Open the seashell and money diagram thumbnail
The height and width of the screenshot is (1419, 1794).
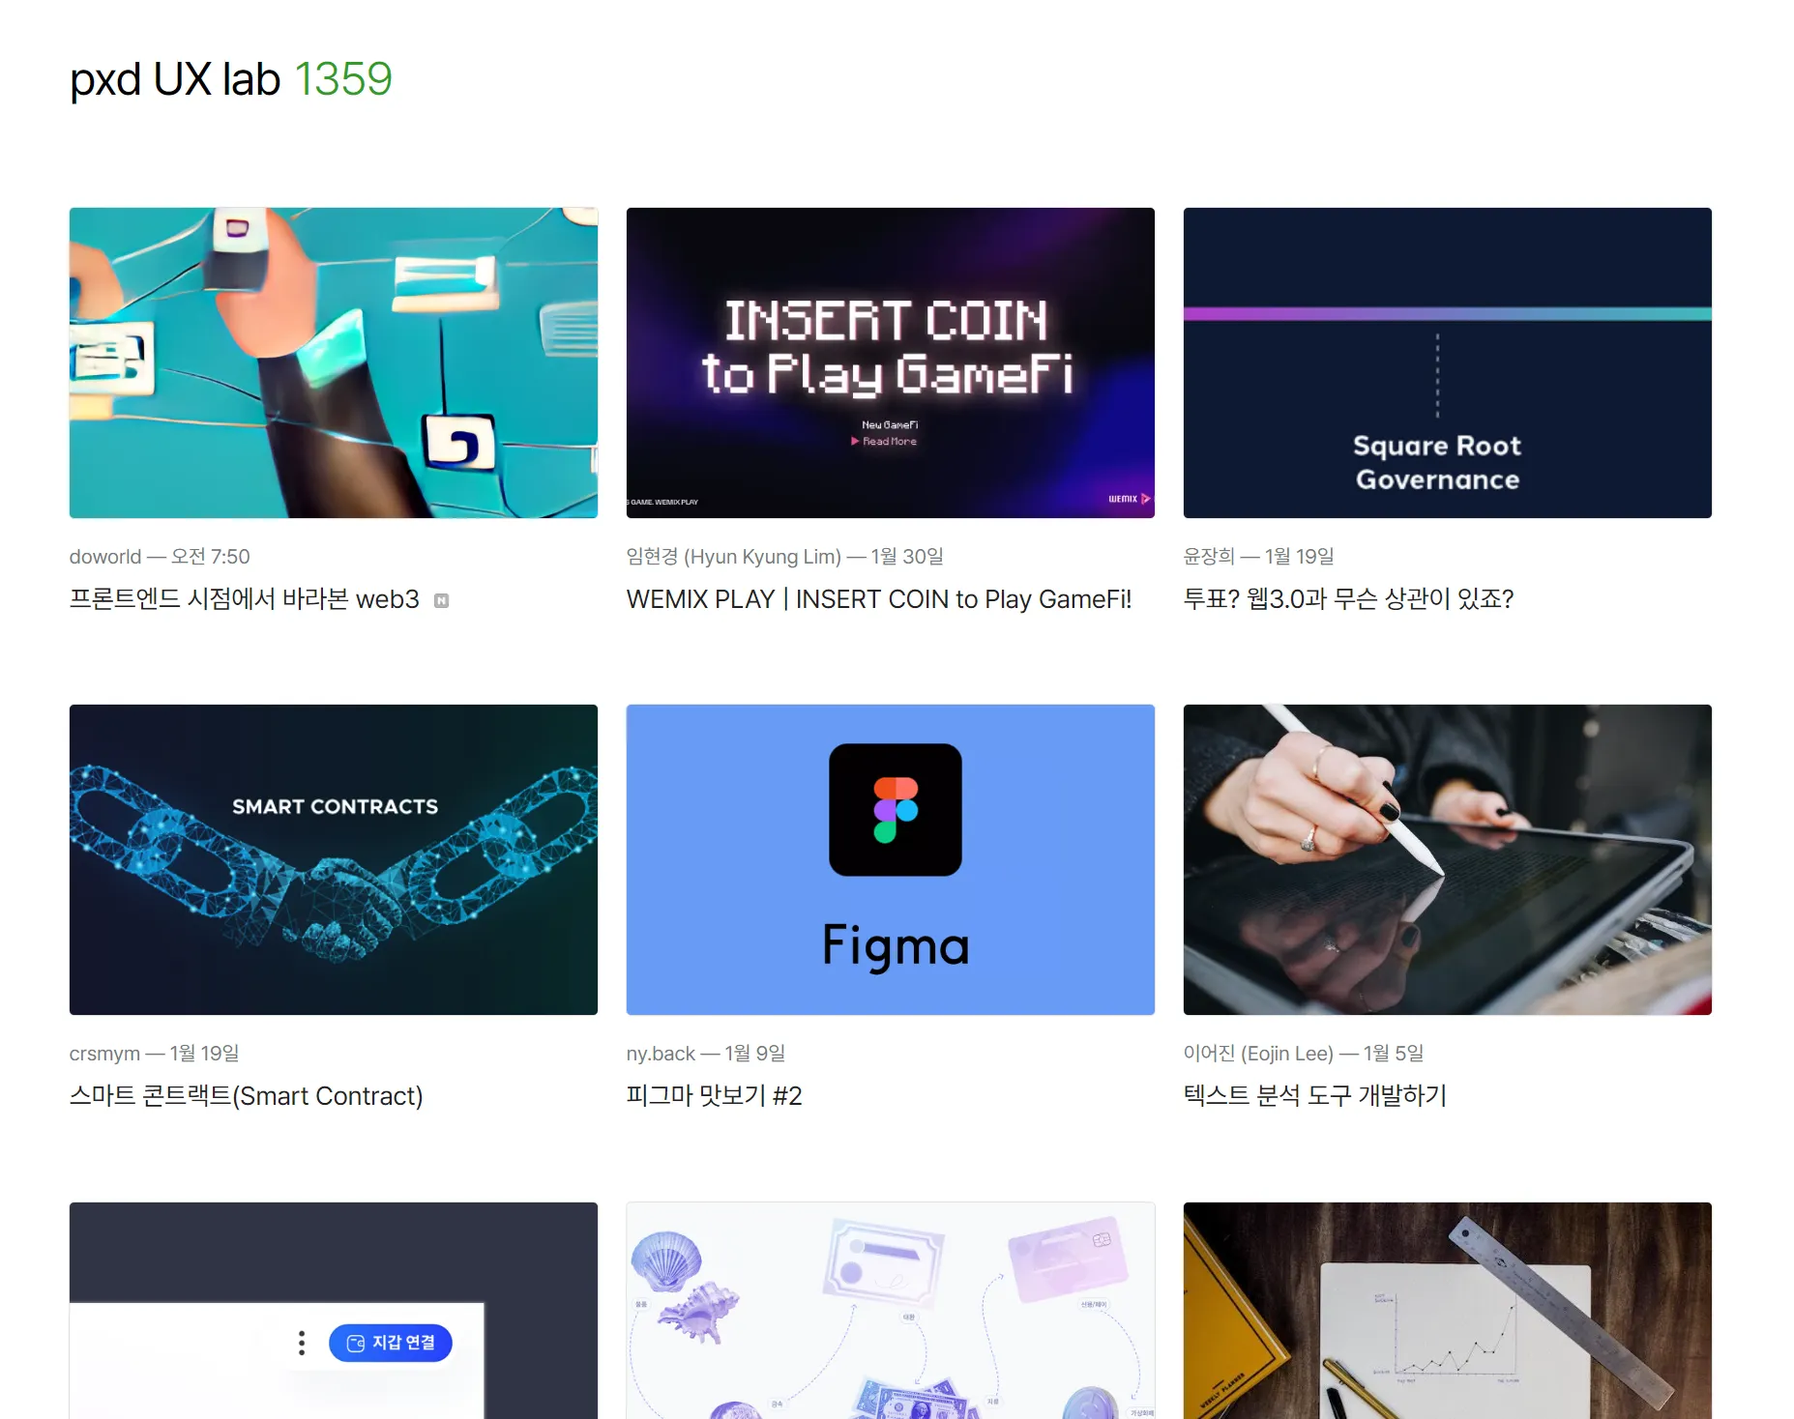(891, 1311)
